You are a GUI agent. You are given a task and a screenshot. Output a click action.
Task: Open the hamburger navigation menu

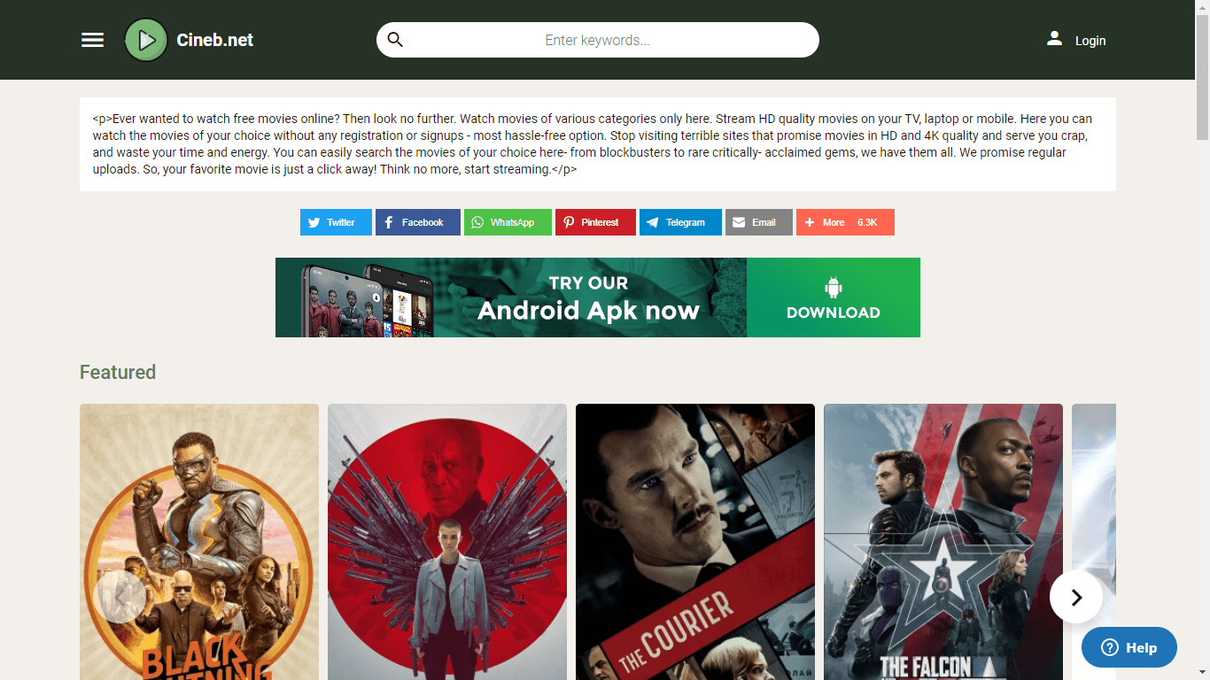(92, 40)
